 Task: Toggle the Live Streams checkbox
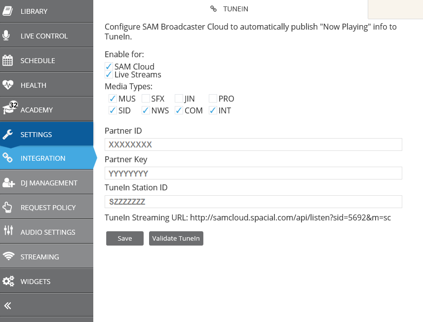coord(109,74)
